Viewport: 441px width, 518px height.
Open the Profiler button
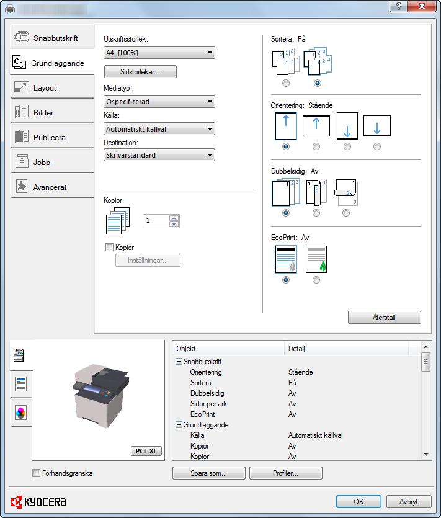tap(286, 473)
